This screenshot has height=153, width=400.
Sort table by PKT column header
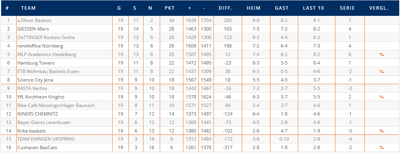pyautogui.click(x=170, y=8)
